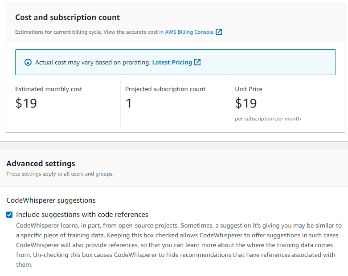Open the Latest Pricing link

(x=172, y=62)
